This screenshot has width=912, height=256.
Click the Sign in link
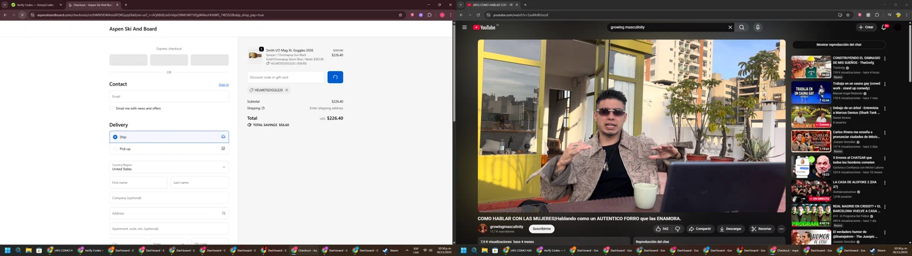click(x=224, y=85)
